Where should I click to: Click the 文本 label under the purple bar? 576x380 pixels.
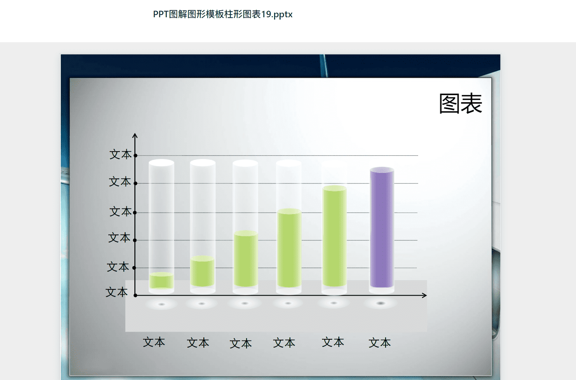coord(380,342)
